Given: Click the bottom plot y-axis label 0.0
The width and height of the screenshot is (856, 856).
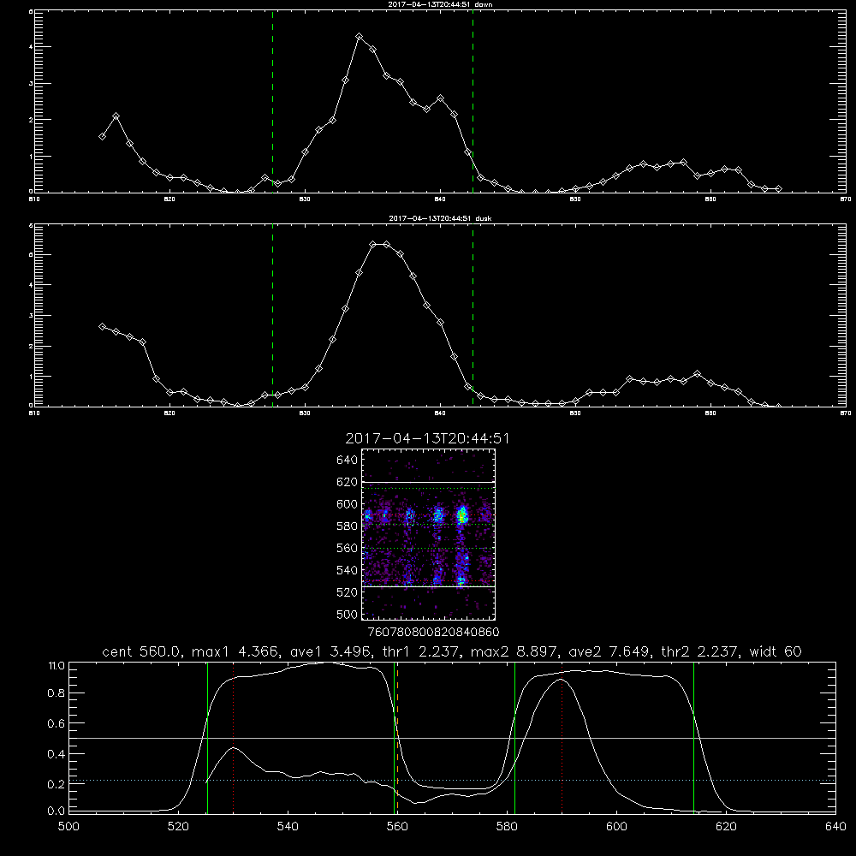Looking at the screenshot, I should click(56, 811).
